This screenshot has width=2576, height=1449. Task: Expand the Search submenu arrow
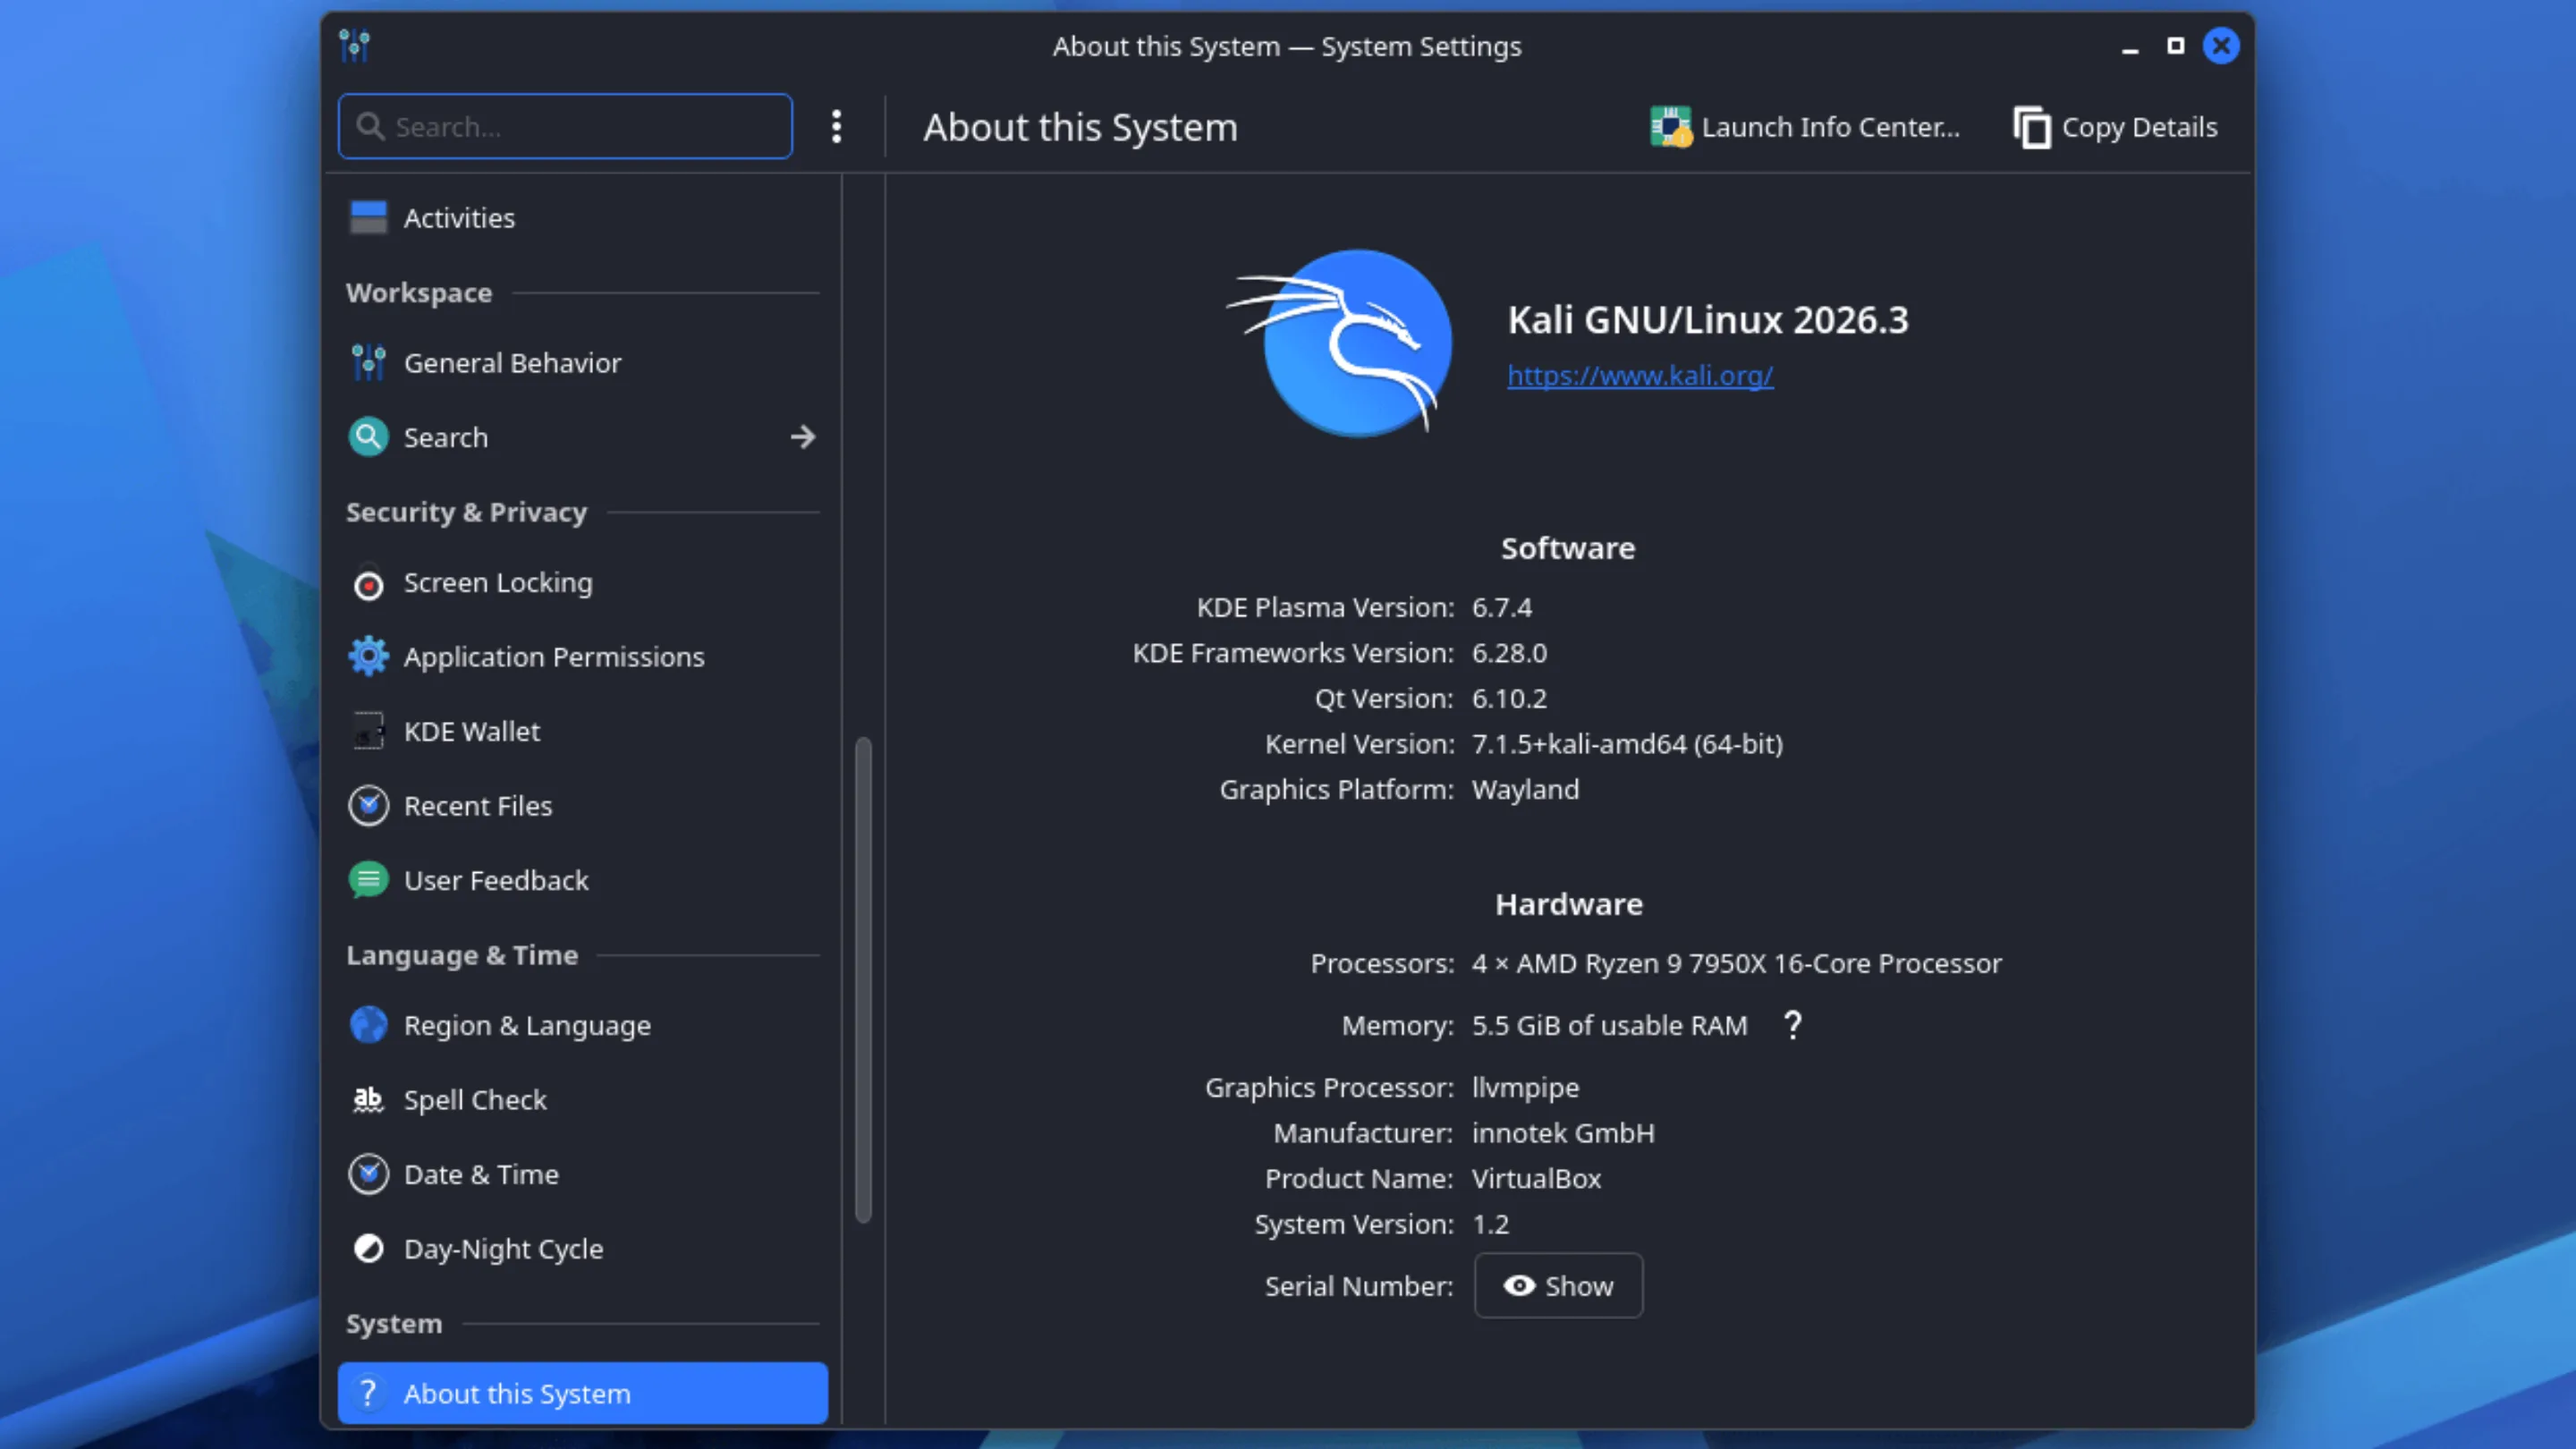(802, 437)
